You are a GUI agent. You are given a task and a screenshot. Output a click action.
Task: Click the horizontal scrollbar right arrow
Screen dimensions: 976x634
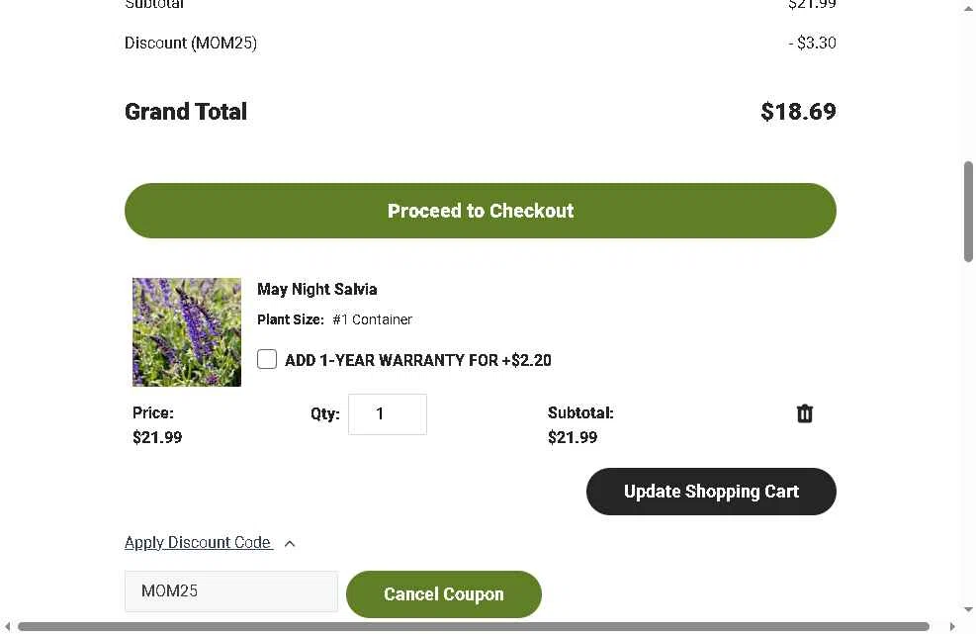pyautogui.click(x=951, y=626)
